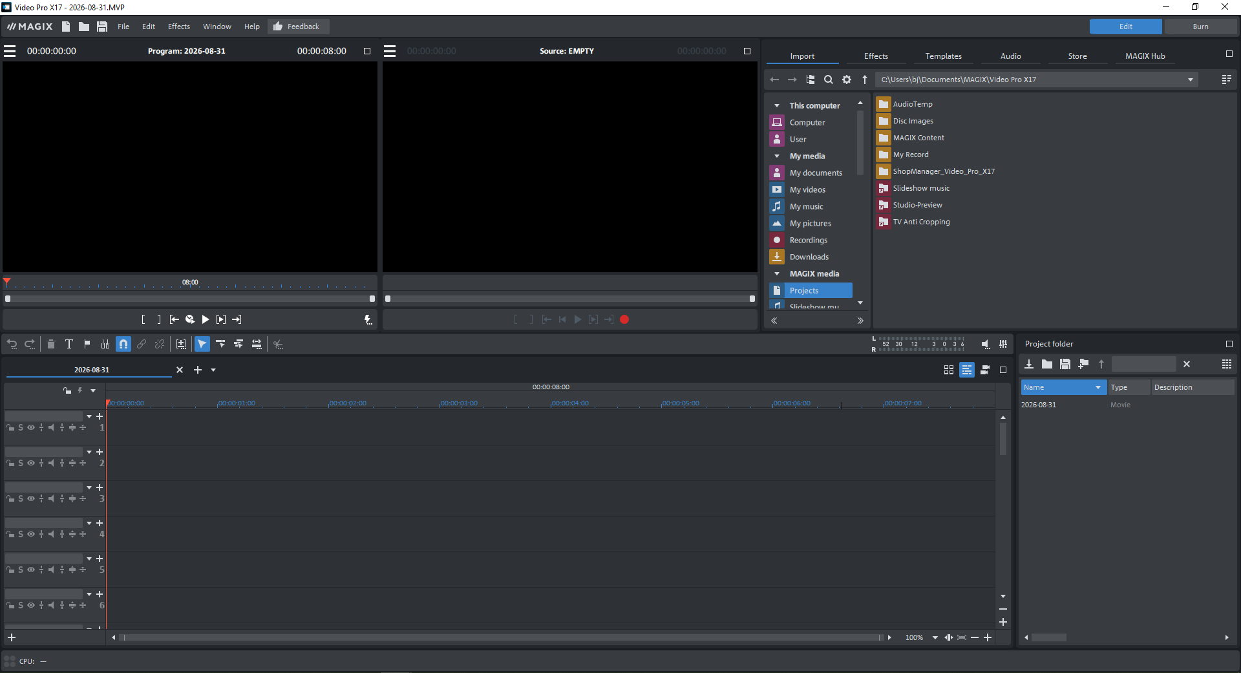This screenshot has height=673, width=1241.
Task: Open the Effects menu in menu bar
Action: pos(179,27)
